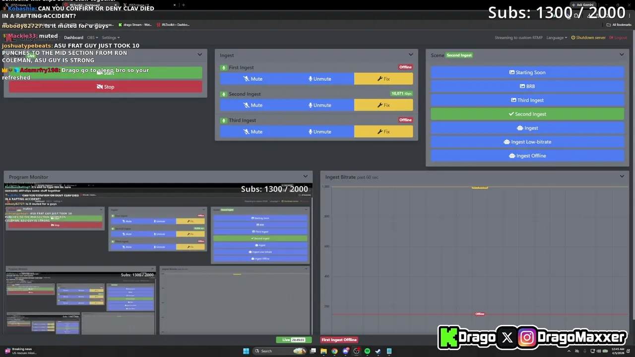Open the clock showing 12:45 AM

pyautogui.click(x=618, y=351)
